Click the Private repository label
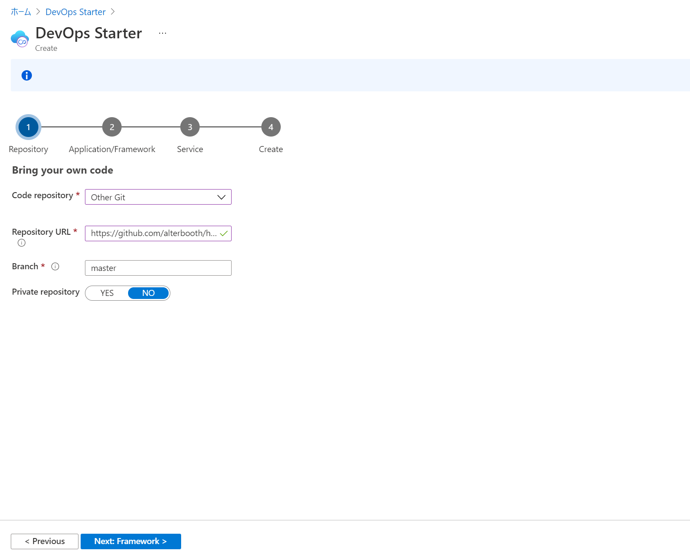This screenshot has height=560, width=690. [46, 292]
